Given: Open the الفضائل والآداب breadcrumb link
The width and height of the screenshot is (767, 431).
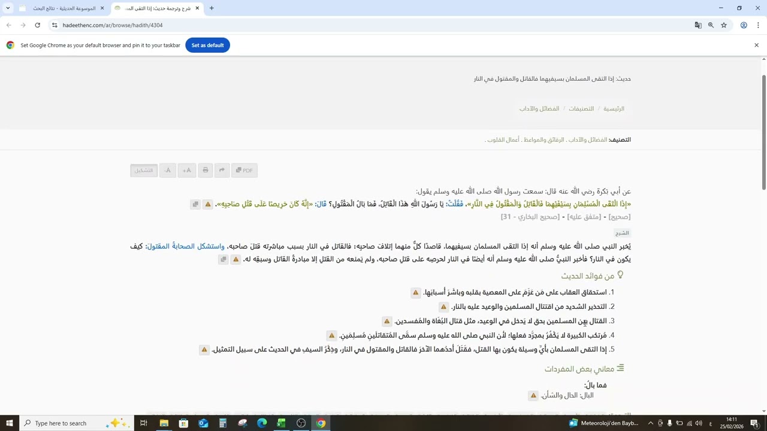Looking at the screenshot, I should (x=539, y=109).
